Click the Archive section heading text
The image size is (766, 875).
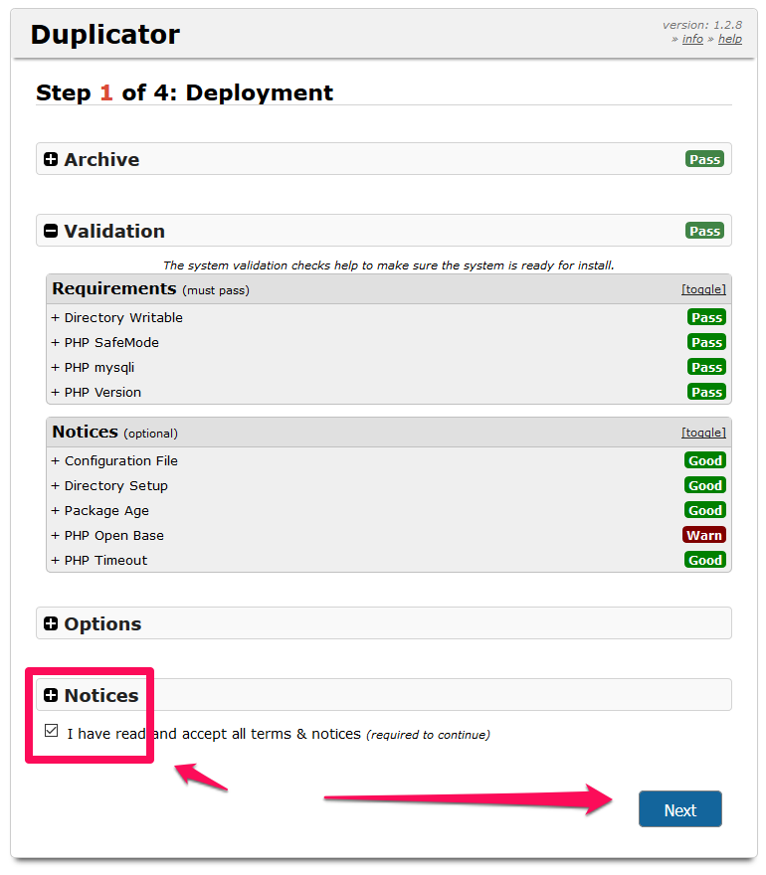(101, 160)
